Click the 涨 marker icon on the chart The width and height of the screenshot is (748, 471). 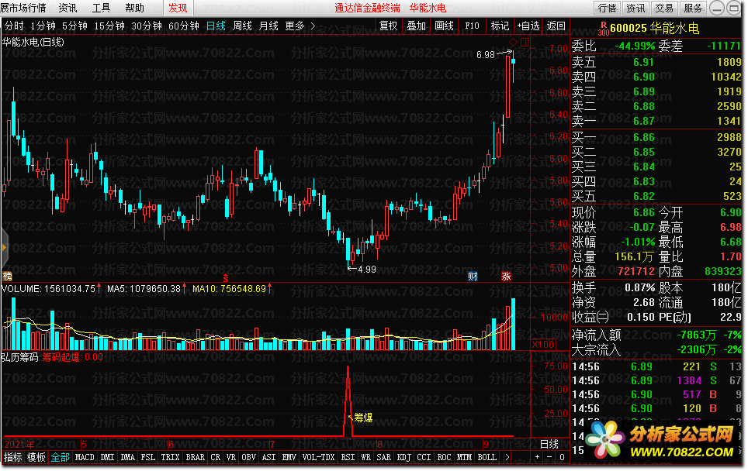point(506,277)
